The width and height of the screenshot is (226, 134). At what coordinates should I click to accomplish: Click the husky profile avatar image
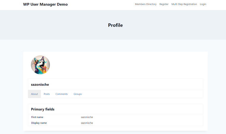click(40, 65)
